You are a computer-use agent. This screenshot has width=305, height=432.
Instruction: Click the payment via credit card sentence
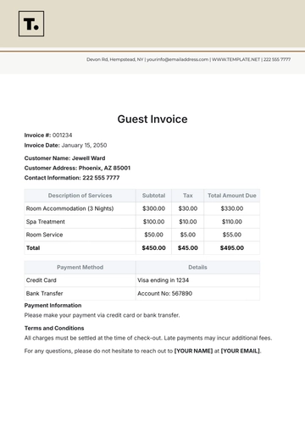(x=102, y=315)
